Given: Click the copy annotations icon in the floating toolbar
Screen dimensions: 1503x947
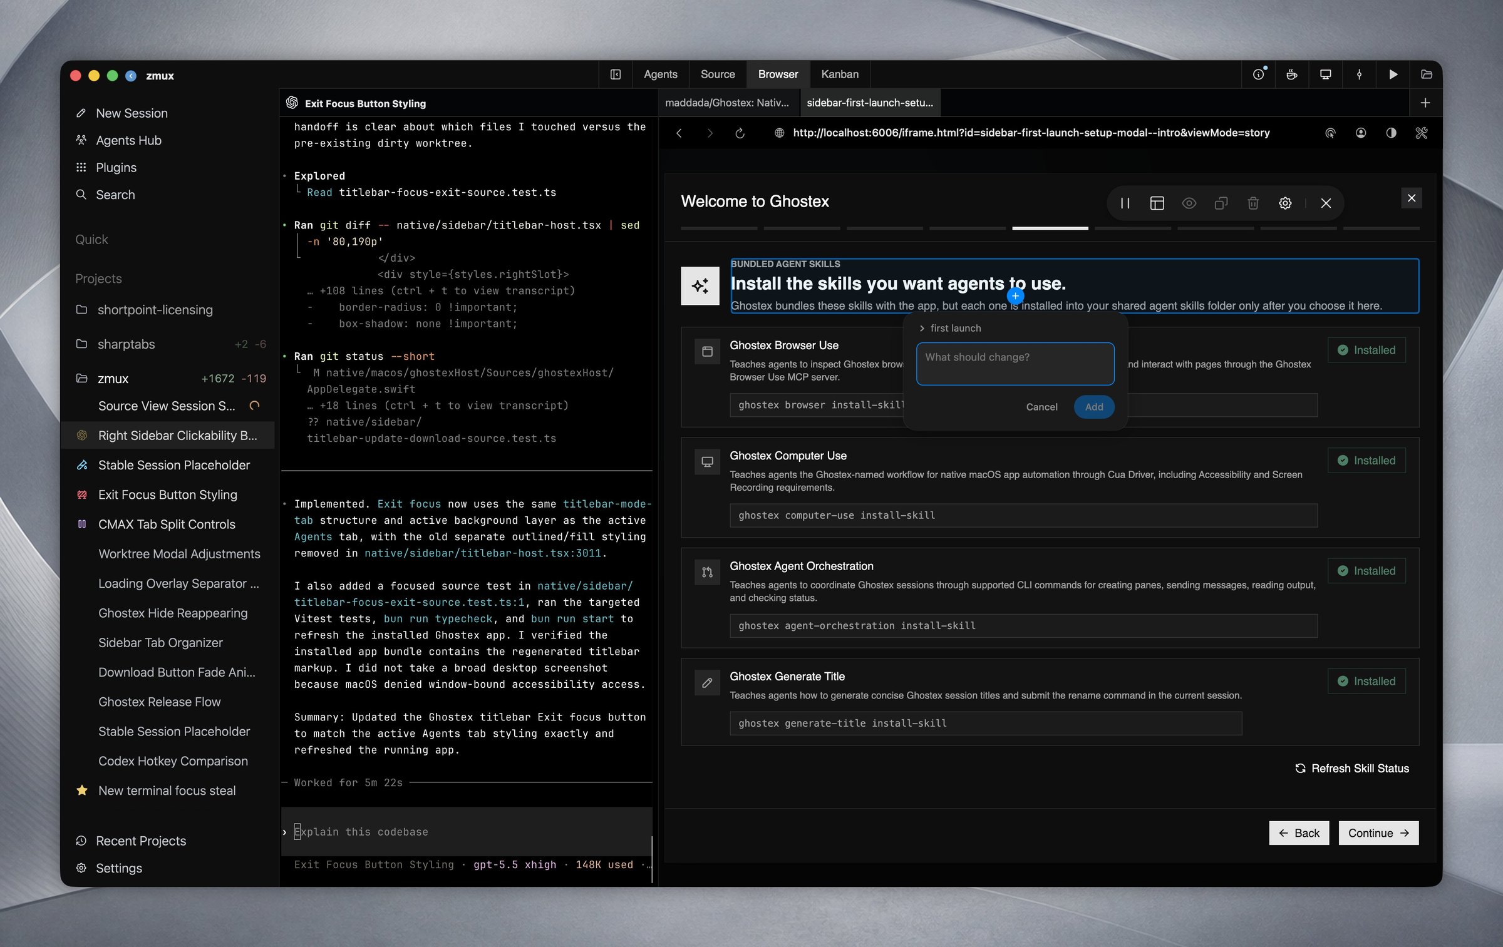Looking at the screenshot, I should click(x=1221, y=203).
